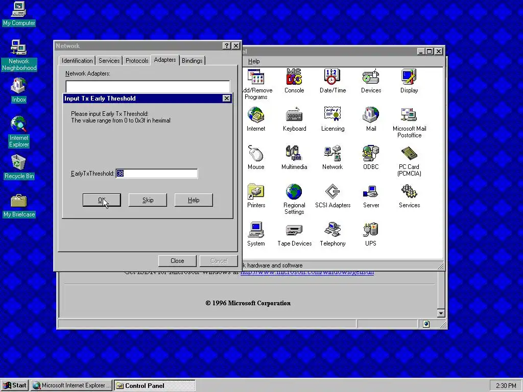Select the Server icon in Control Panel
Viewport: 523px width, 392px height.
371,195
